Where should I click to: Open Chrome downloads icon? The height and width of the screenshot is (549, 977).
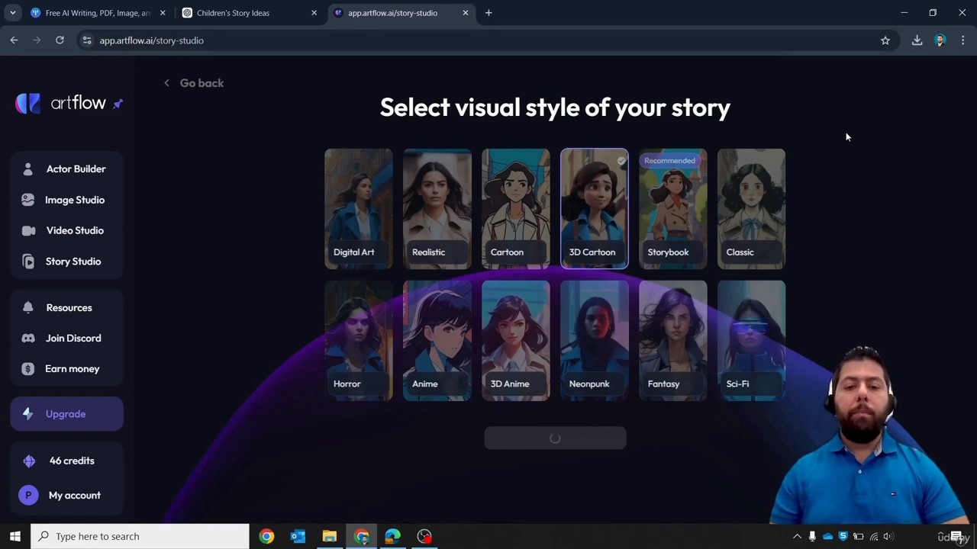pyautogui.click(x=917, y=40)
